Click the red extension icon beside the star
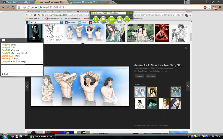The width and height of the screenshot is (223, 139). [x=215, y=8]
